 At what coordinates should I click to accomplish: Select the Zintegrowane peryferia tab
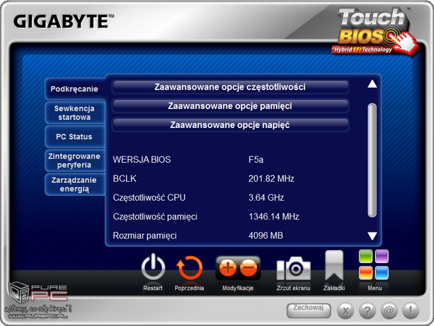pos(75,161)
